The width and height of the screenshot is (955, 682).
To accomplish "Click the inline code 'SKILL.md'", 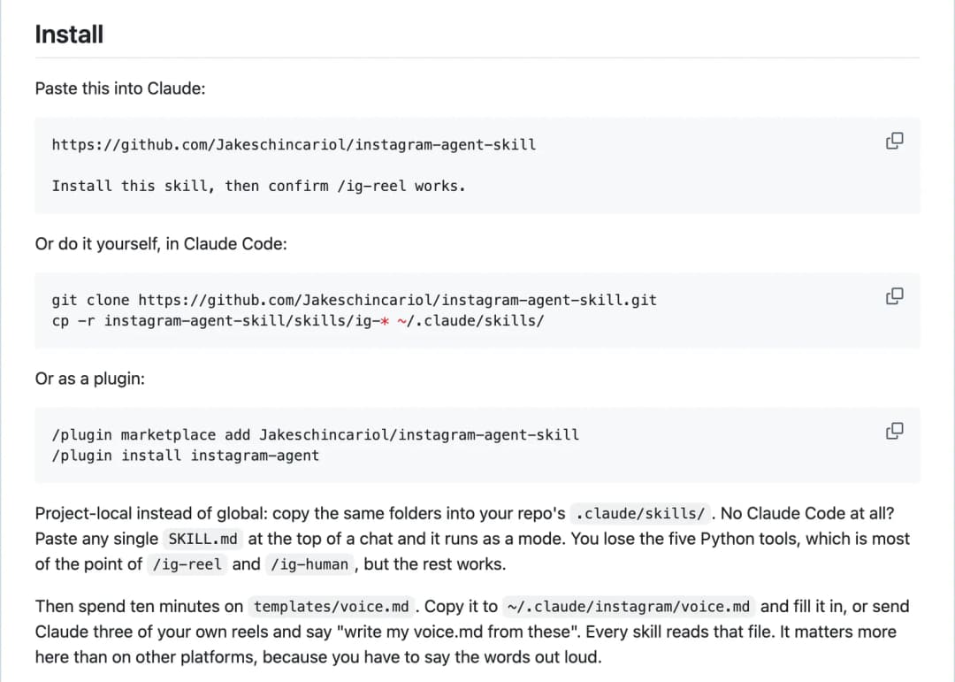I will click(x=202, y=540).
